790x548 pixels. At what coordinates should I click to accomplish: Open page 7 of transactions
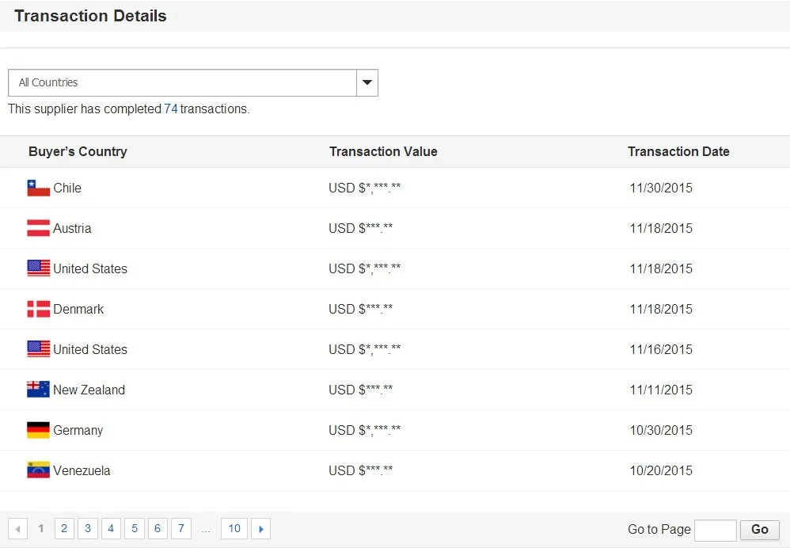180,529
